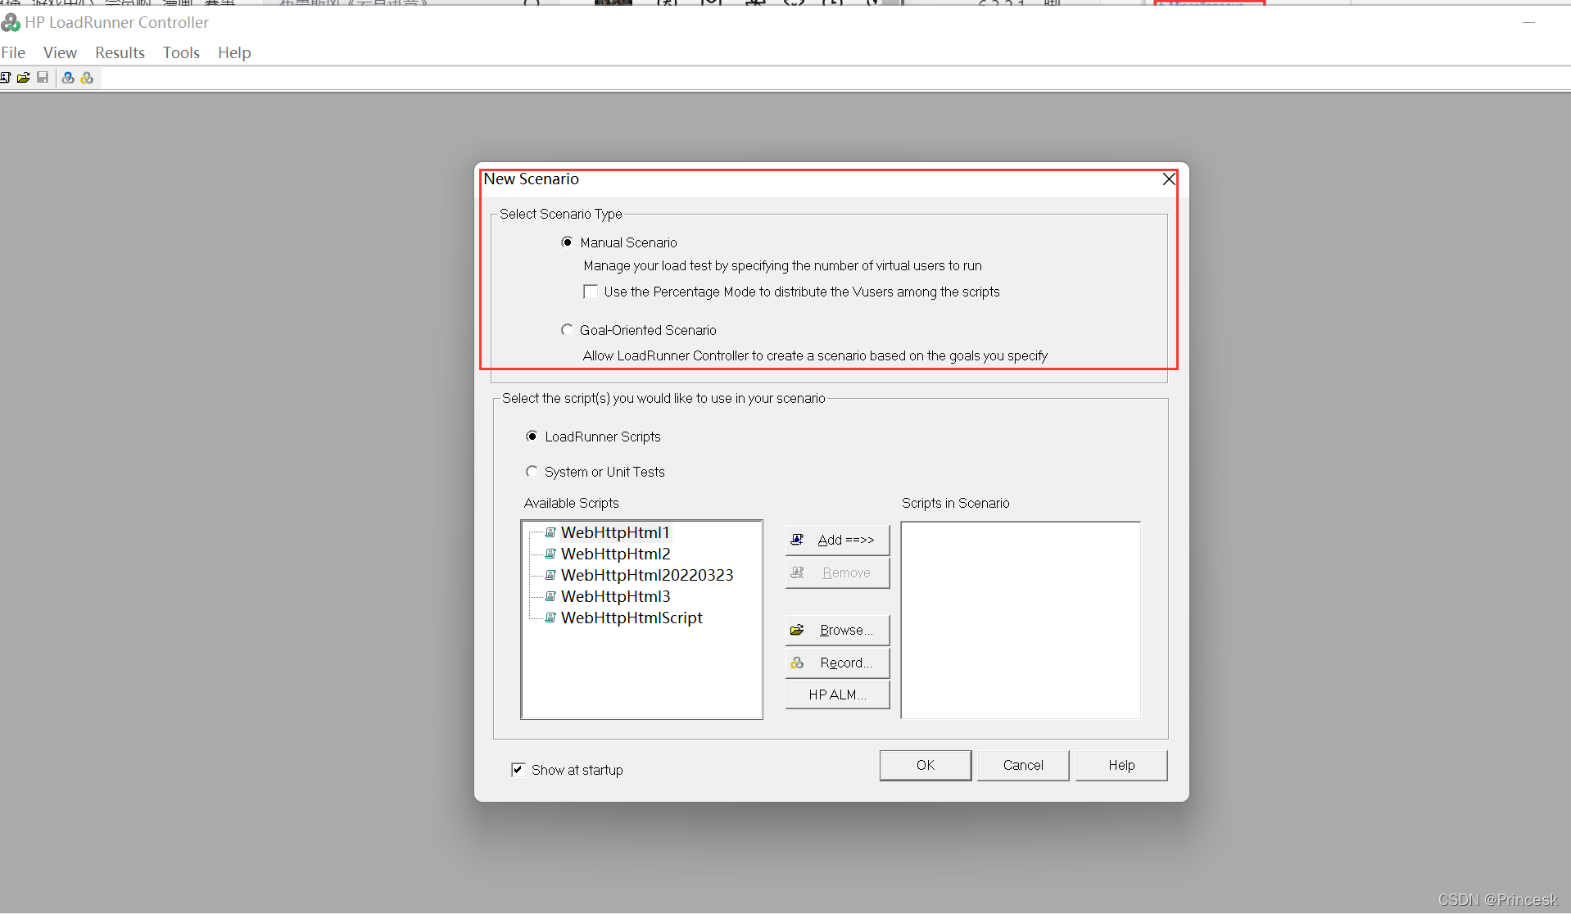
Task: Select WebHttpHtmlScript in Available Scripts
Action: pyautogui.click(x=632, y=618)
